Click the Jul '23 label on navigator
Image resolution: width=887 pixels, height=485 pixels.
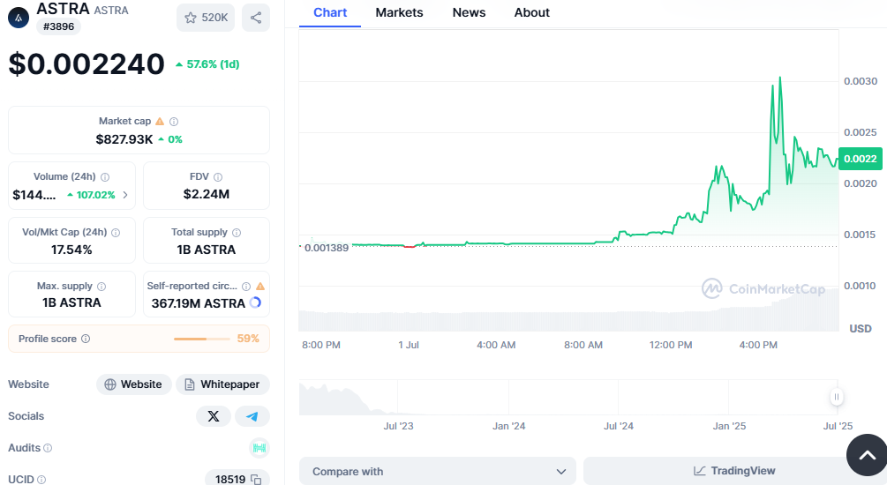pos(398,426)
